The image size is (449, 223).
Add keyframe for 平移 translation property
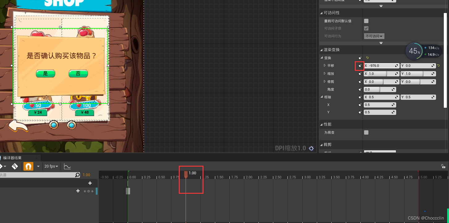(x=360, y=66)
